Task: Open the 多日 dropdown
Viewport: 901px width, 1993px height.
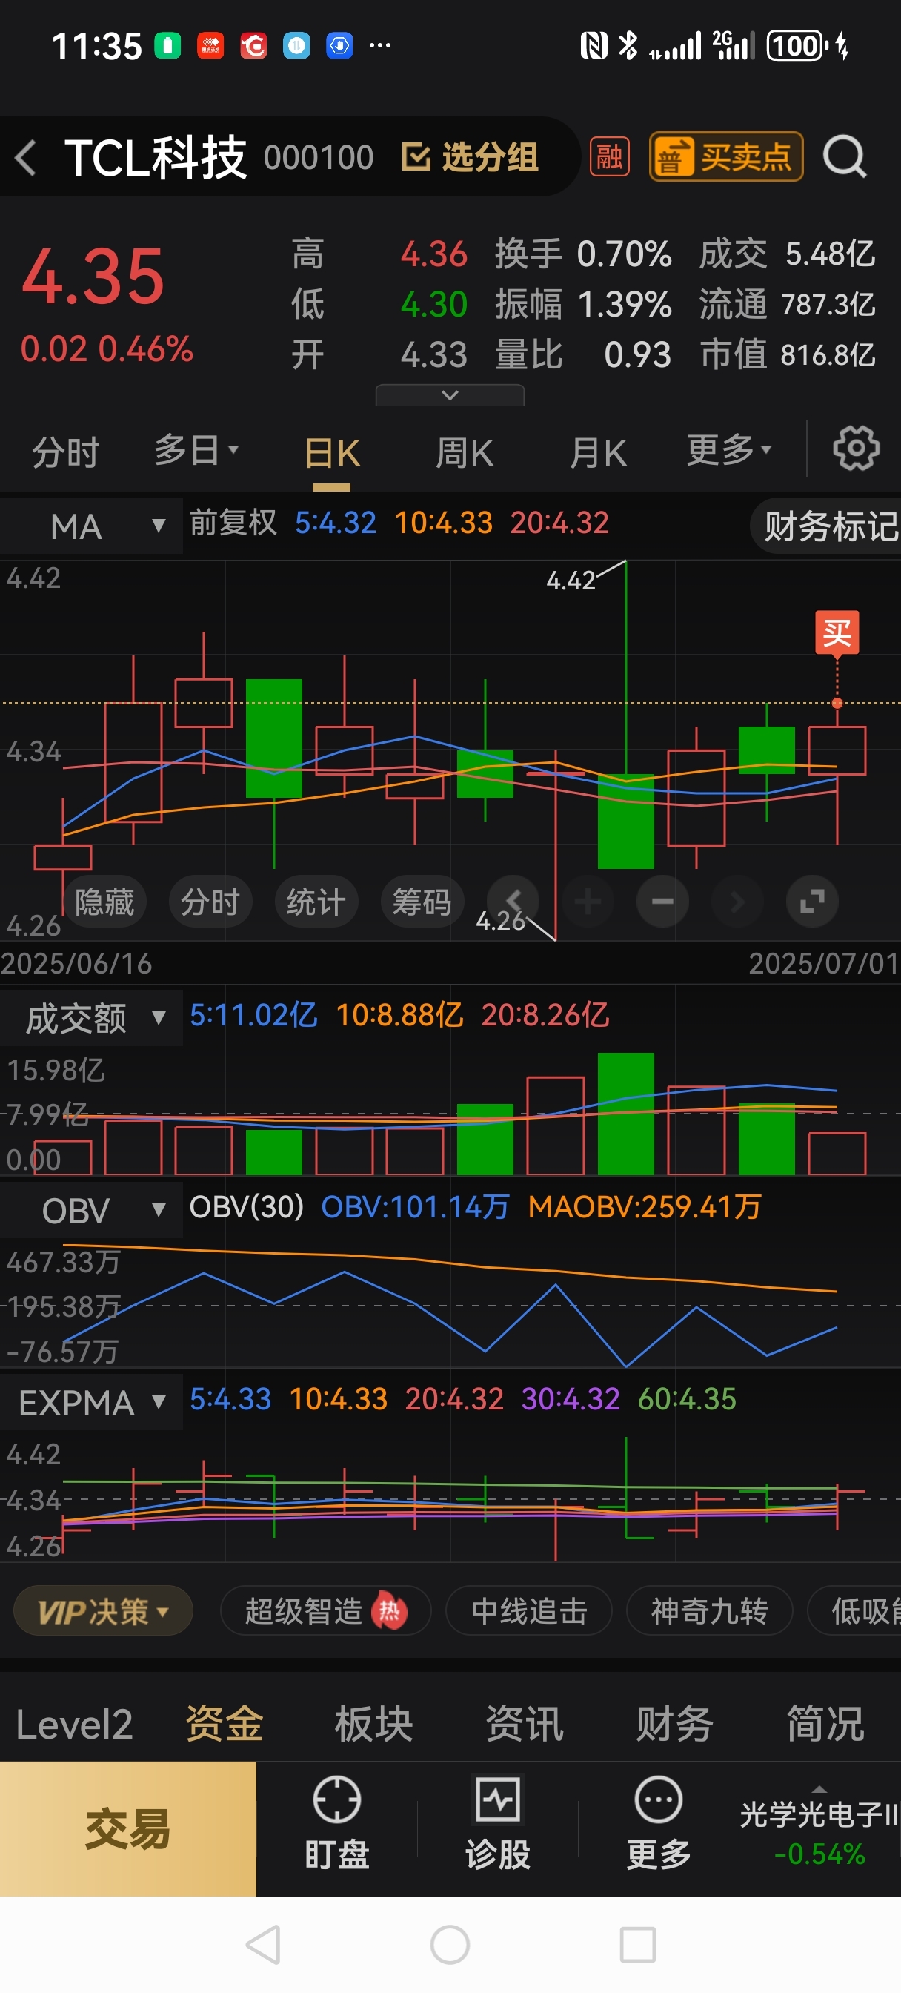Action: tap(196, 450)
